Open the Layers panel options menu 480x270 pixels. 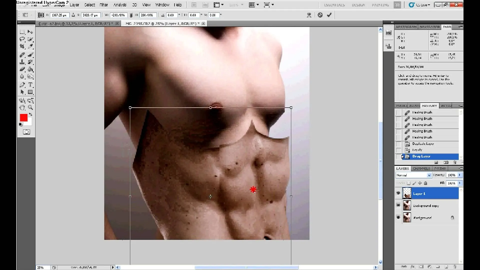coord(460,168)
